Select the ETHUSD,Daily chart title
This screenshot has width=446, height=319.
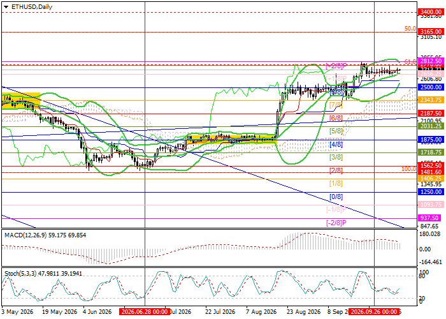click(x=32, y=7)
